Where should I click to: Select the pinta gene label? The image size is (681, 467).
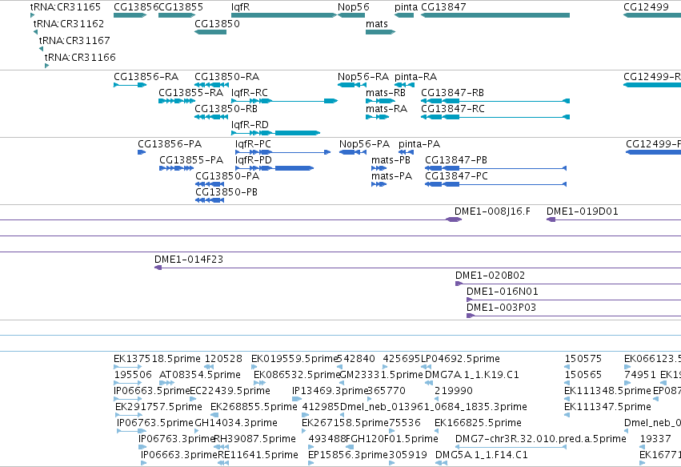(406, 7)
